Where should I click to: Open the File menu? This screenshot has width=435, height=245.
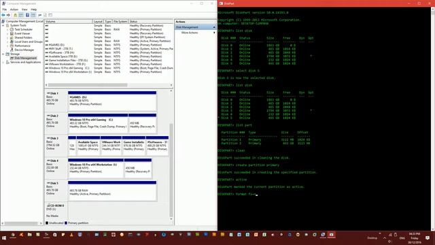(5, 10)
